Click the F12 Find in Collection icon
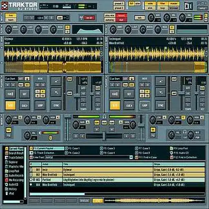The image size is (209, 209). point(171,158)
